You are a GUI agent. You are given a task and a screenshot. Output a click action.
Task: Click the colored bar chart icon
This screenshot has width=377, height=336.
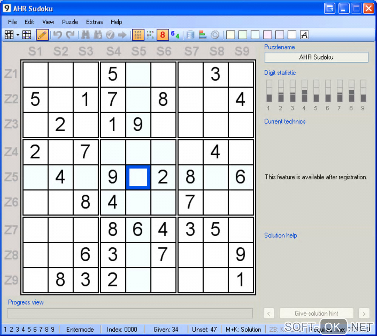(x=203, y=35)
